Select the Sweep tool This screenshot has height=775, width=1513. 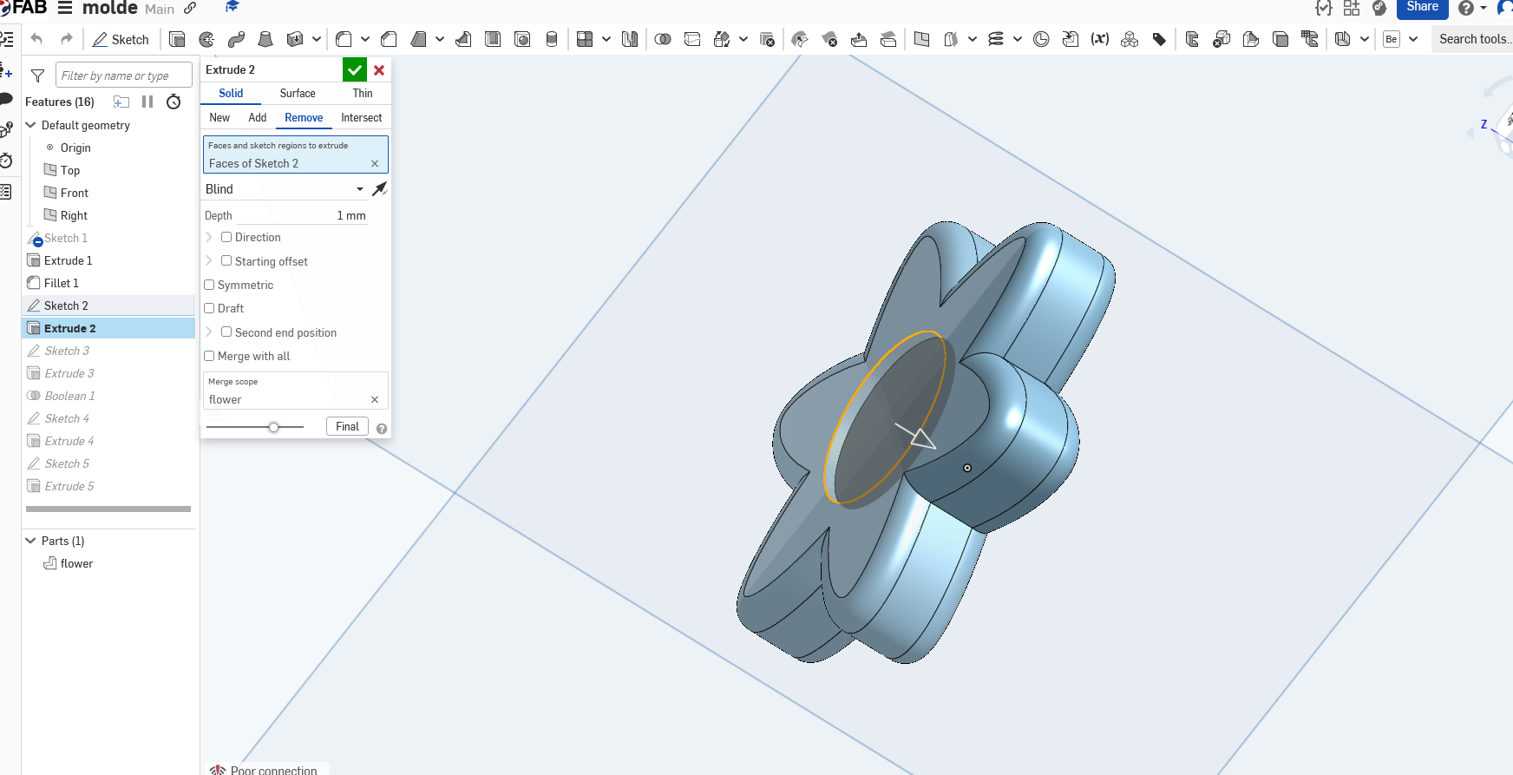pyautogui.click(x=236, y=39)
